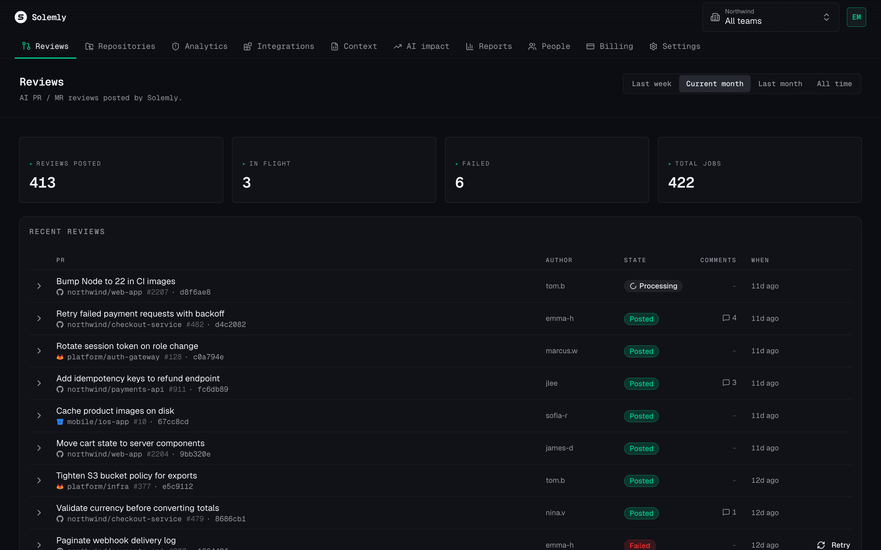
Task: Click the GitLab icon beside platform/infra
Action: (60, 486)
